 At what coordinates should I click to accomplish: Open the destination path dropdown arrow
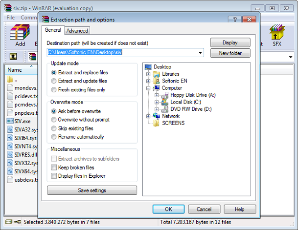(x=200, y=53)
